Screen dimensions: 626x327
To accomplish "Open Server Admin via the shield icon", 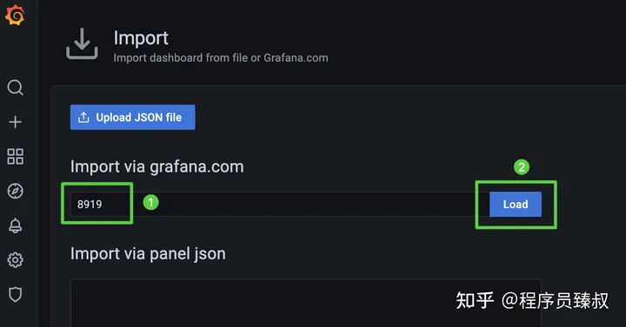I will click(x=15, y=295).
